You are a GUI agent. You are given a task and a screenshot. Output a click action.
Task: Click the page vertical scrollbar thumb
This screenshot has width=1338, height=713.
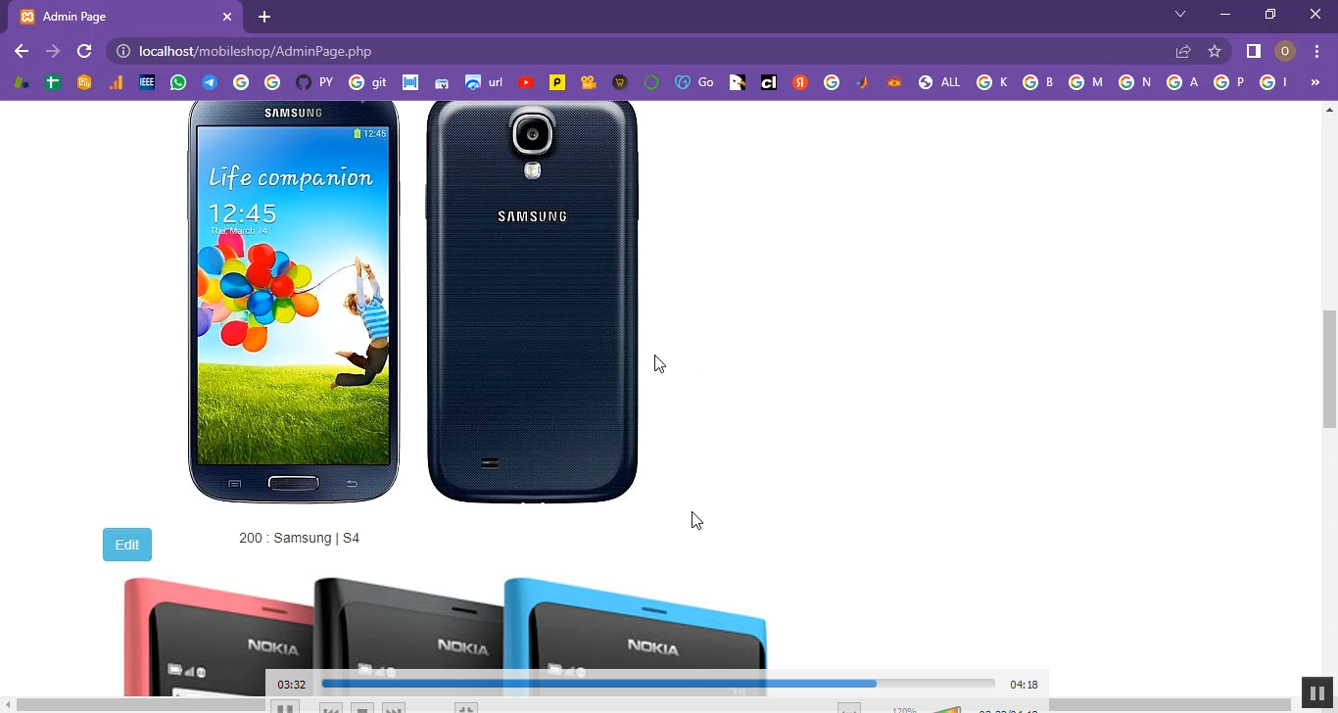(x=1329, y=369)
